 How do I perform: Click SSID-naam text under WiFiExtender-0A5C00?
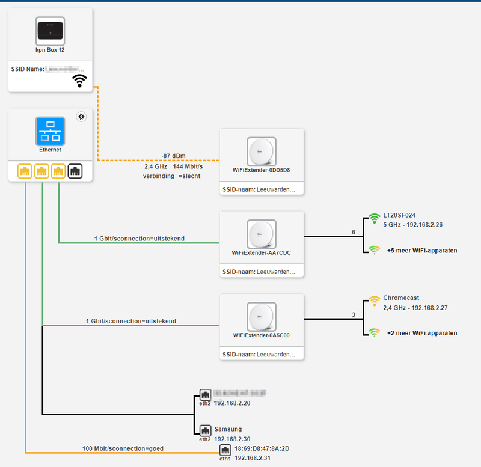coord(259,355)
